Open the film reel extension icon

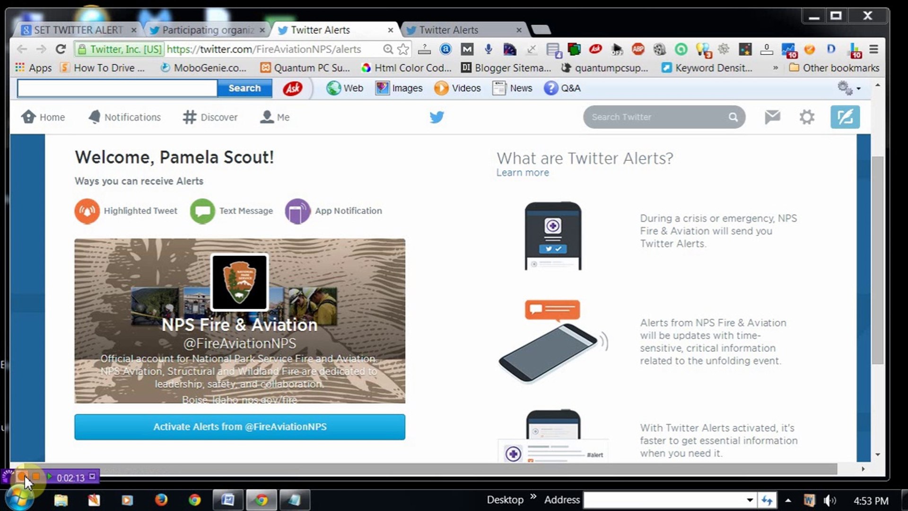pyautogui.click(x=659, y=49)
